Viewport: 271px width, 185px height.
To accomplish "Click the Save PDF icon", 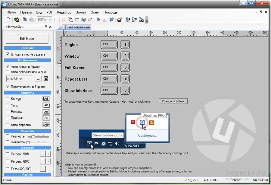I will pos(141,20).
